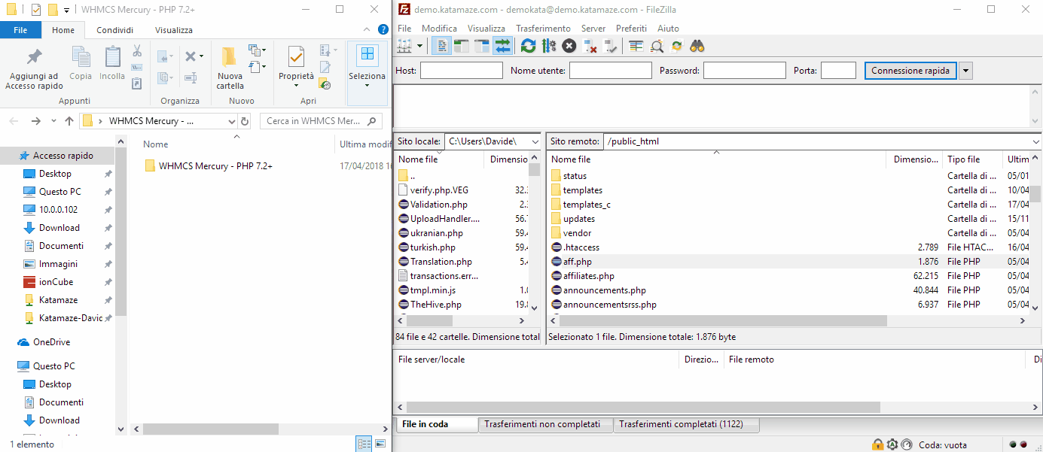The height and width of the screenshot is (452, 1043).
Task: Toggle message log display in FileZilla
Action: tap(442, 46)
